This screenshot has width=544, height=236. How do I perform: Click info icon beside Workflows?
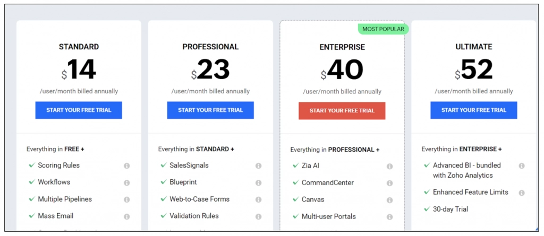click(127, 183)
